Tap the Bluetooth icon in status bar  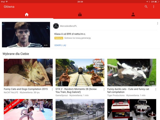[149, 2]
